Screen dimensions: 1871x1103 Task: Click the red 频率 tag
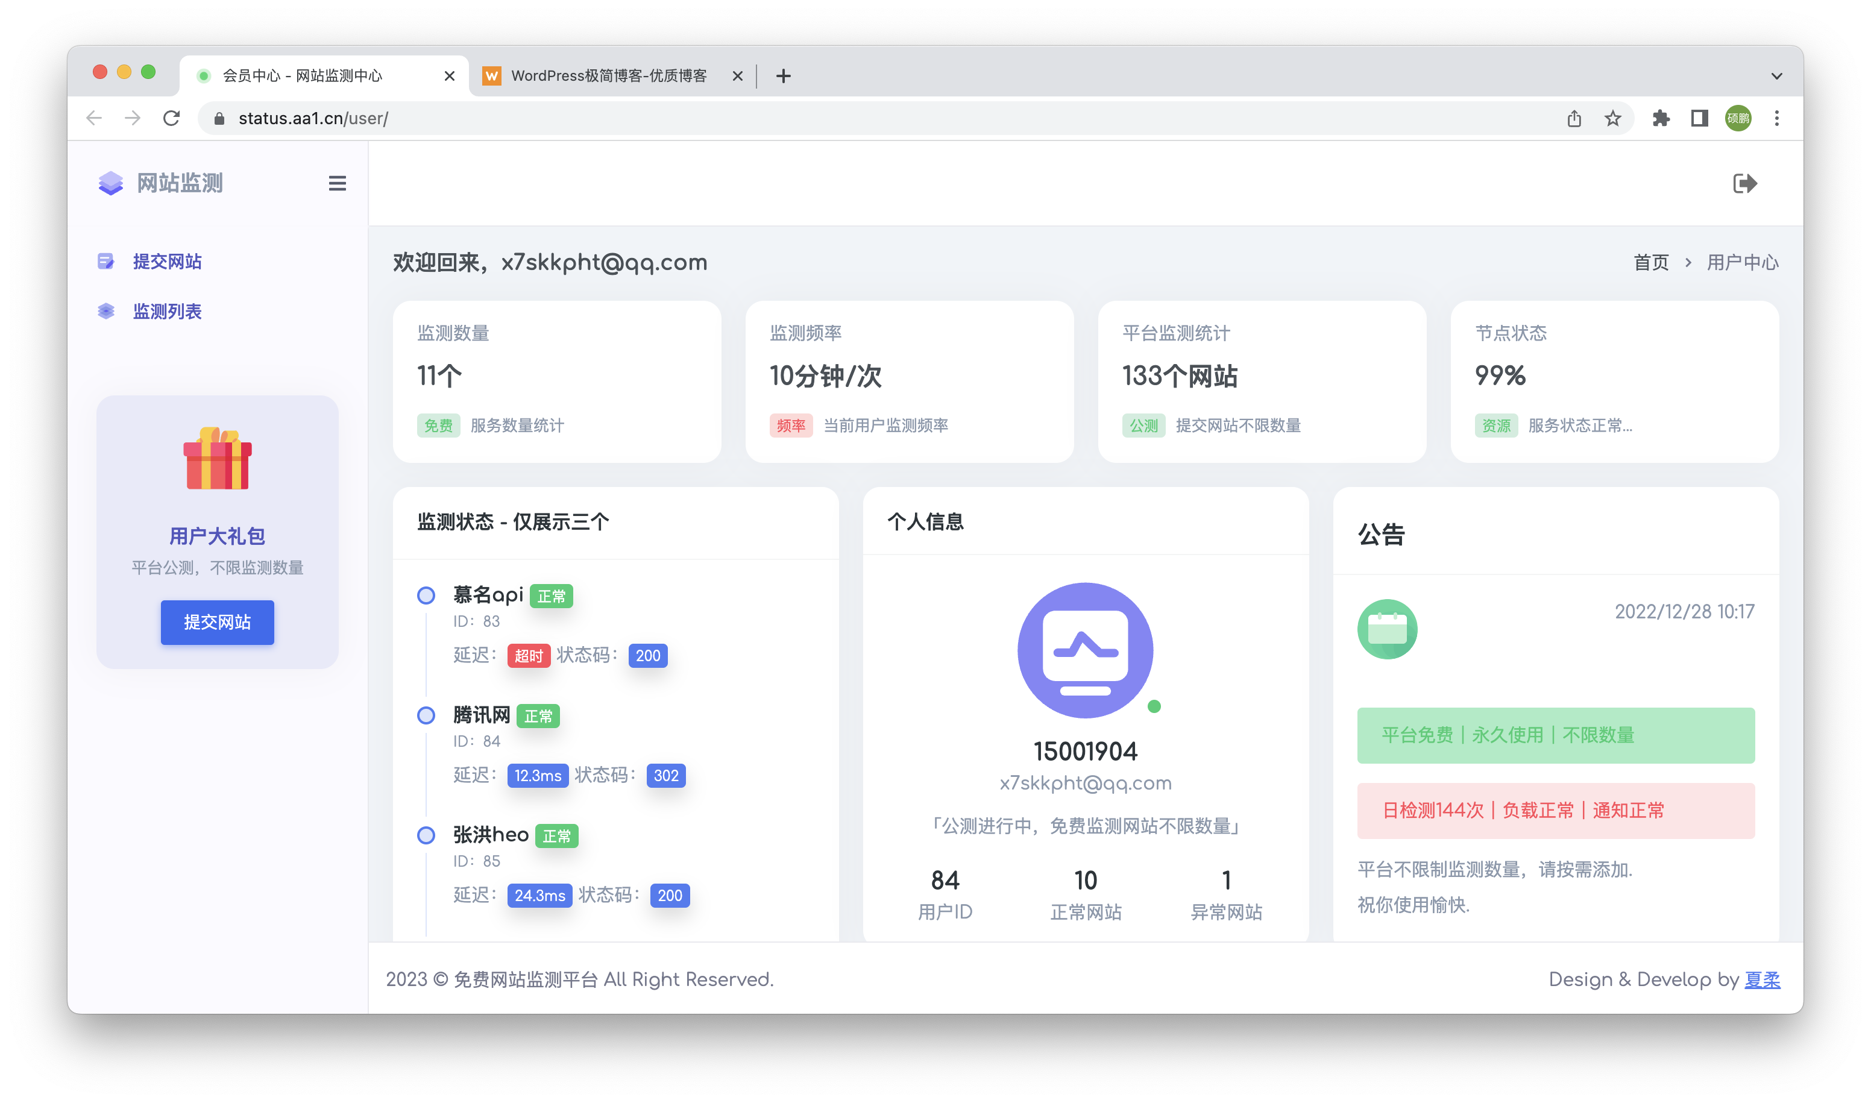[790, 425]
